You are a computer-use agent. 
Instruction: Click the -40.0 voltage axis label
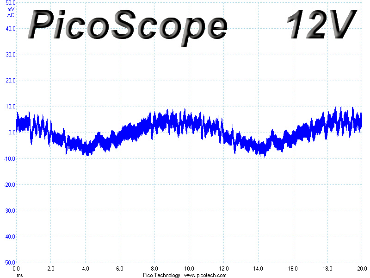pyautogui.click(x=10, y=237)
